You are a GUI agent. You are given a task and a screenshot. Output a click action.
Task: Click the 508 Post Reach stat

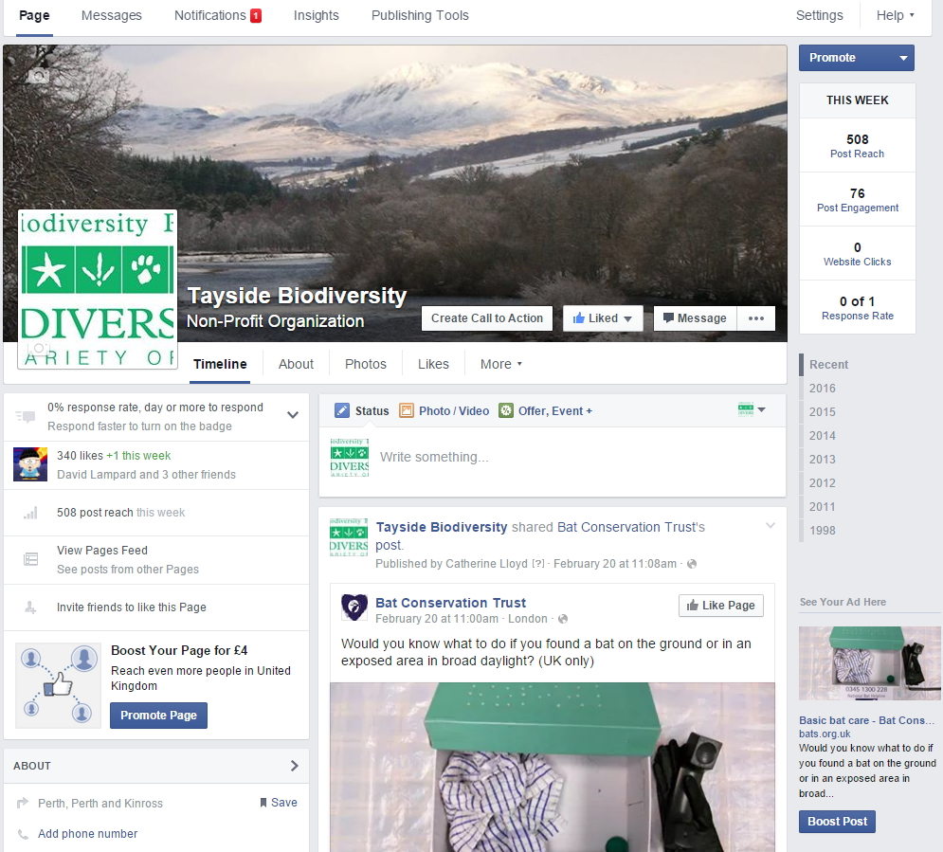click(x=858, y=146)
